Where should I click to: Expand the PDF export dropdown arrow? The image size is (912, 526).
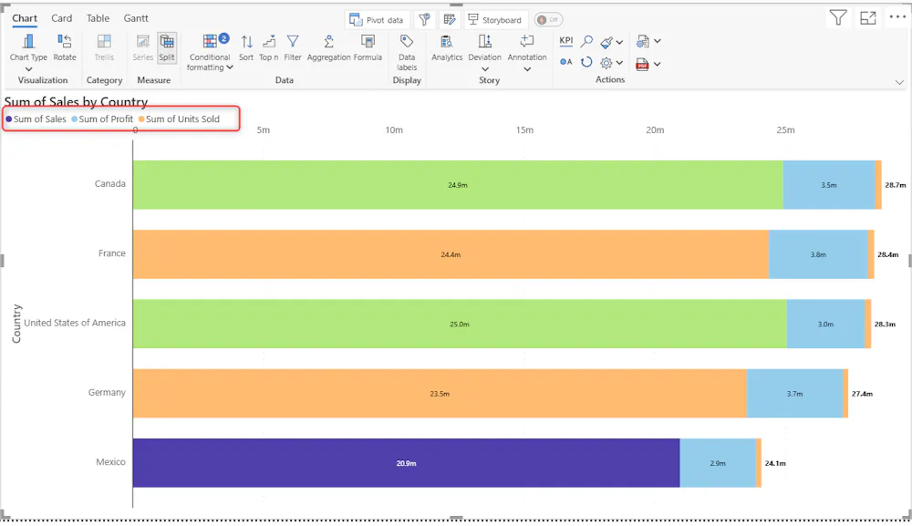[658, 64]
